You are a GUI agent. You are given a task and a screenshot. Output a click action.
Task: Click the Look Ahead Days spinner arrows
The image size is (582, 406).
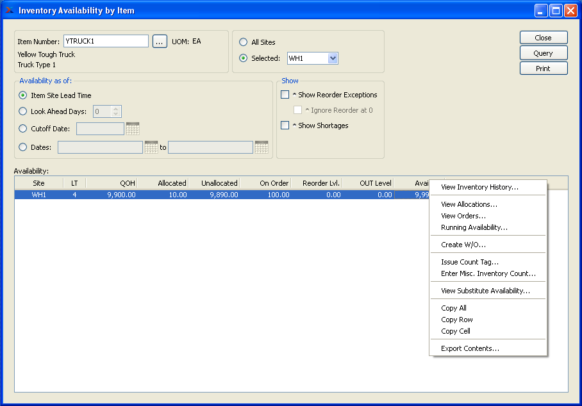coord(115,111)
